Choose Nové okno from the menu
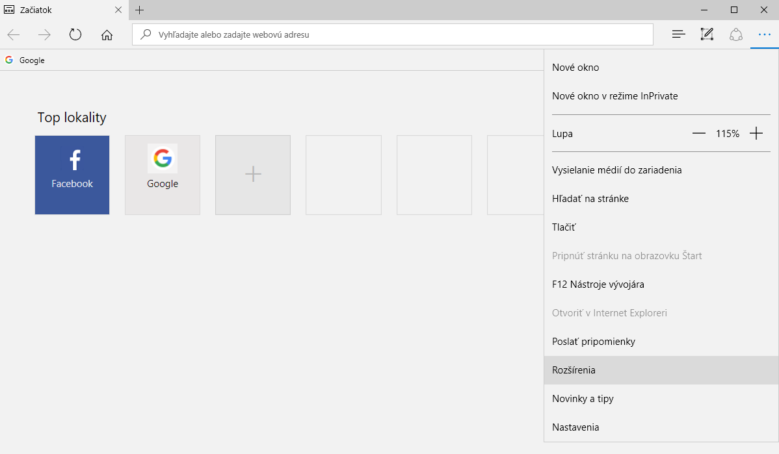The height and width of the screenshot is (454, 779). click(661, 68)
